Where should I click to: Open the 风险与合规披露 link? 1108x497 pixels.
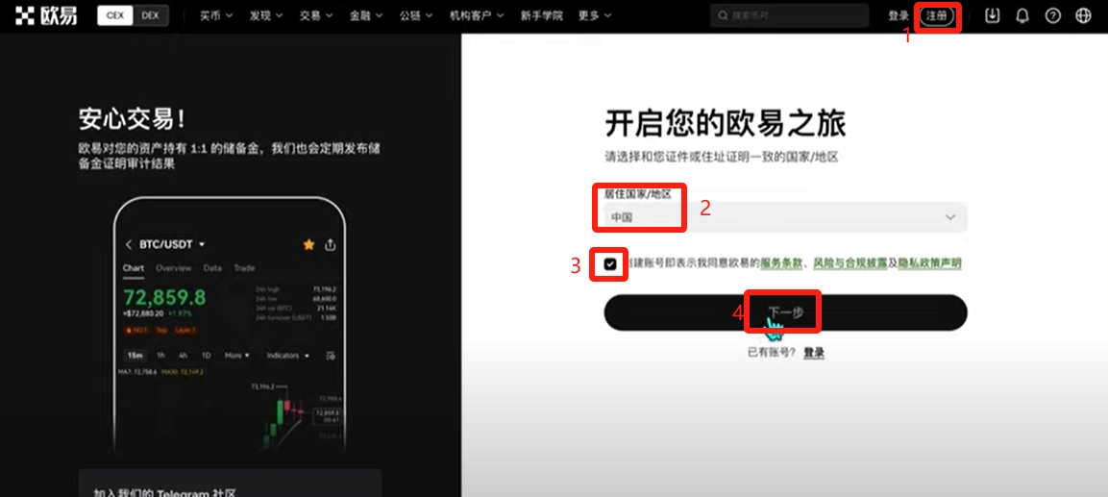850,263
